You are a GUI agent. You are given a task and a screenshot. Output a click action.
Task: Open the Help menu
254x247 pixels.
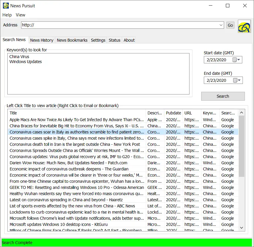coord(7,15)
